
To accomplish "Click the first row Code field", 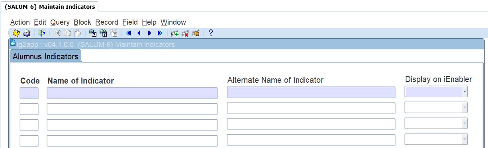I will point(29,93).
